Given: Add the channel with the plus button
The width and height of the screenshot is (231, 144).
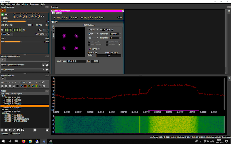Looking at the screenshot, I should (x=47, y=69).
